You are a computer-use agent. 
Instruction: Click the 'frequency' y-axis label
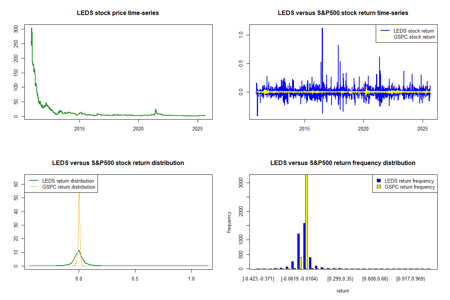click(229, 222)
